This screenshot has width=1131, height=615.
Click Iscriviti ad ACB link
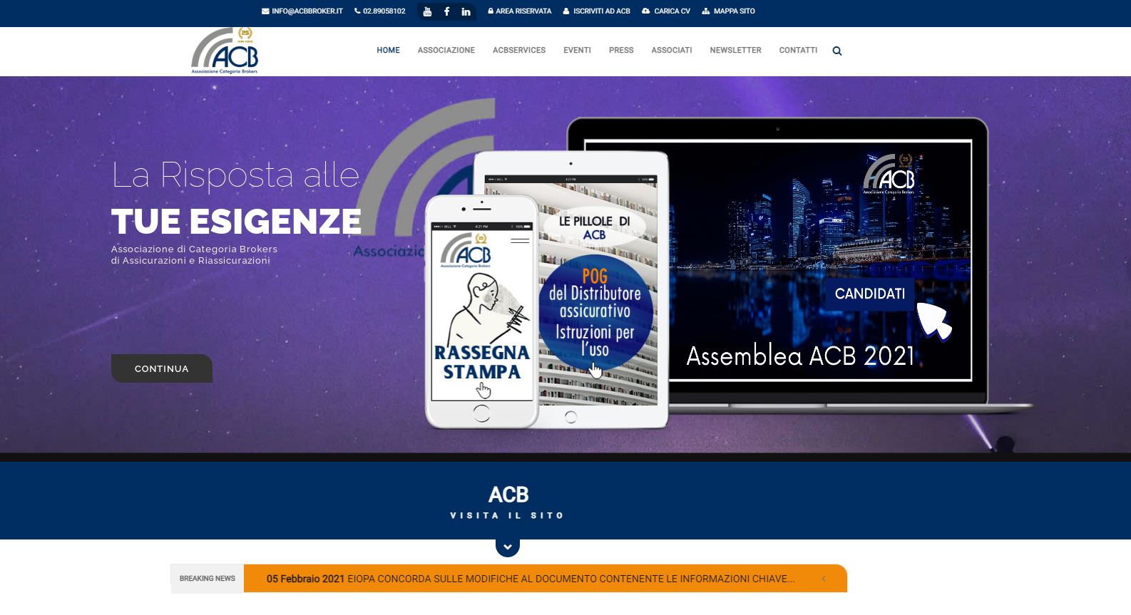(597, 11)
